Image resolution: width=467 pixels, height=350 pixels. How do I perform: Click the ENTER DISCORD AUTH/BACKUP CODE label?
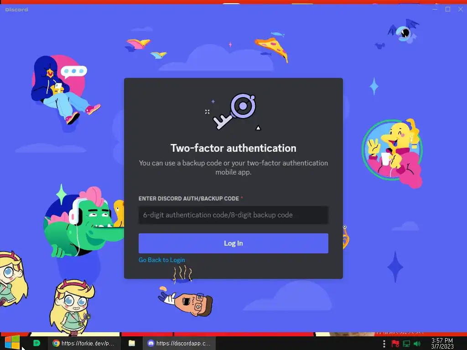click(188, 199)
